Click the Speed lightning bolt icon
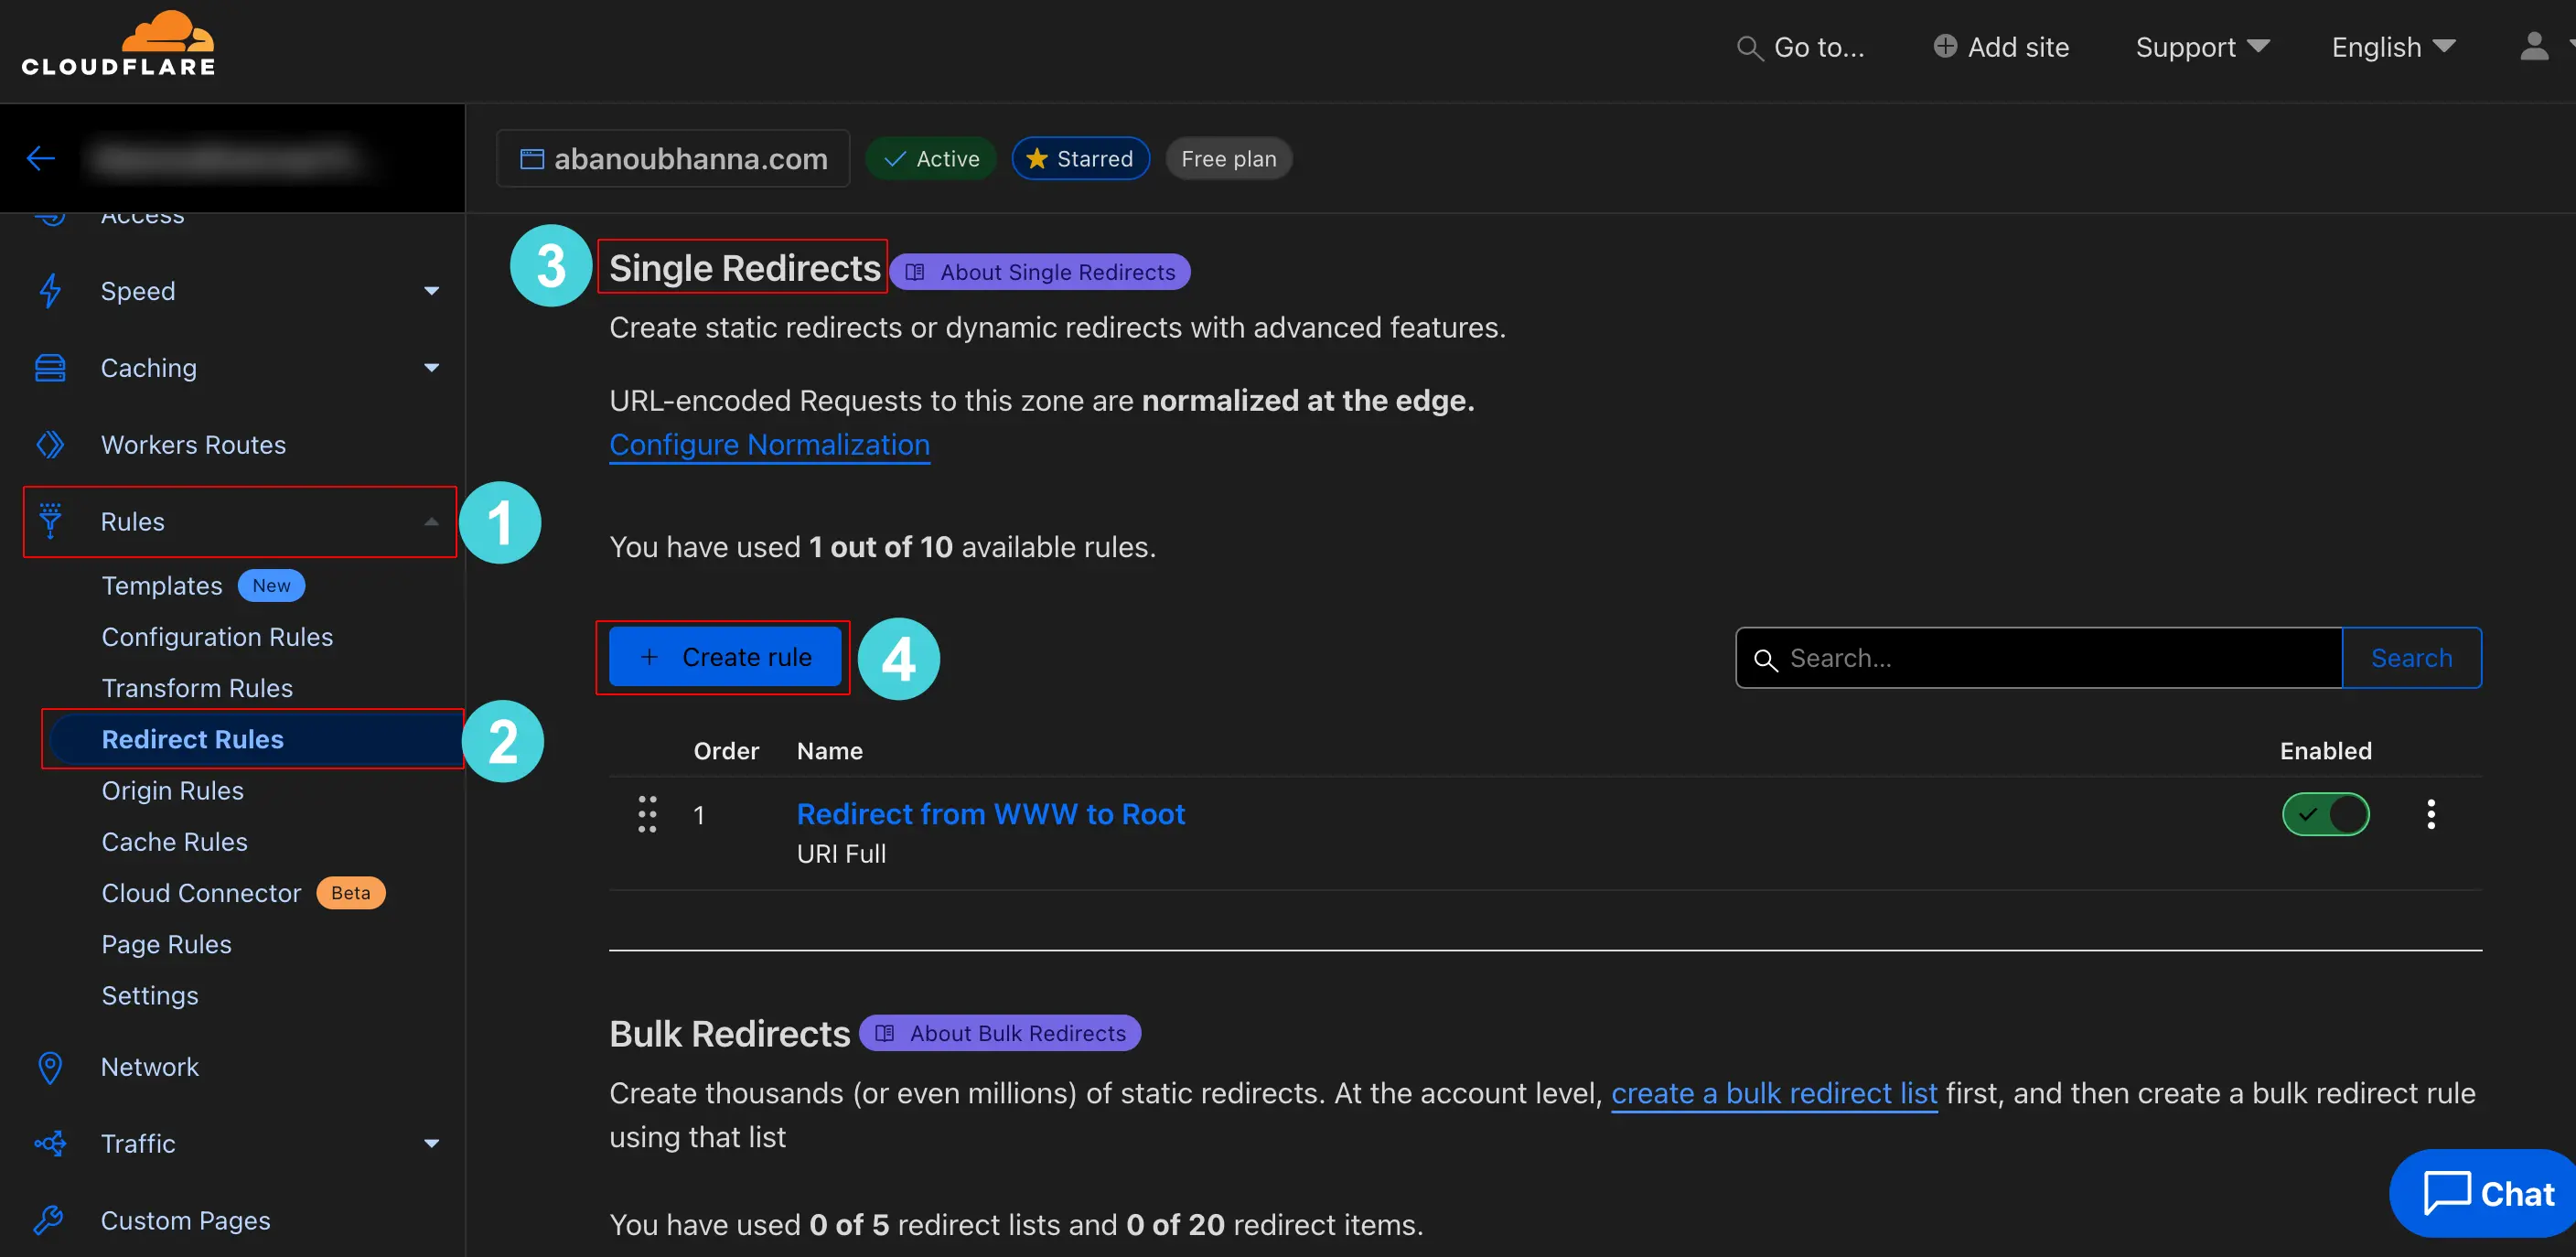This screenshot has width=2576, height=1257. tap(50, 291)
